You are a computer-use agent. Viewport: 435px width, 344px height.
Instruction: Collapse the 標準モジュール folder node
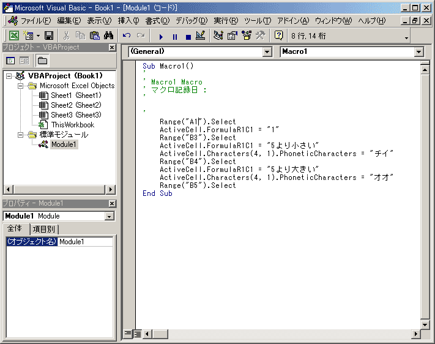click(20, 135)
